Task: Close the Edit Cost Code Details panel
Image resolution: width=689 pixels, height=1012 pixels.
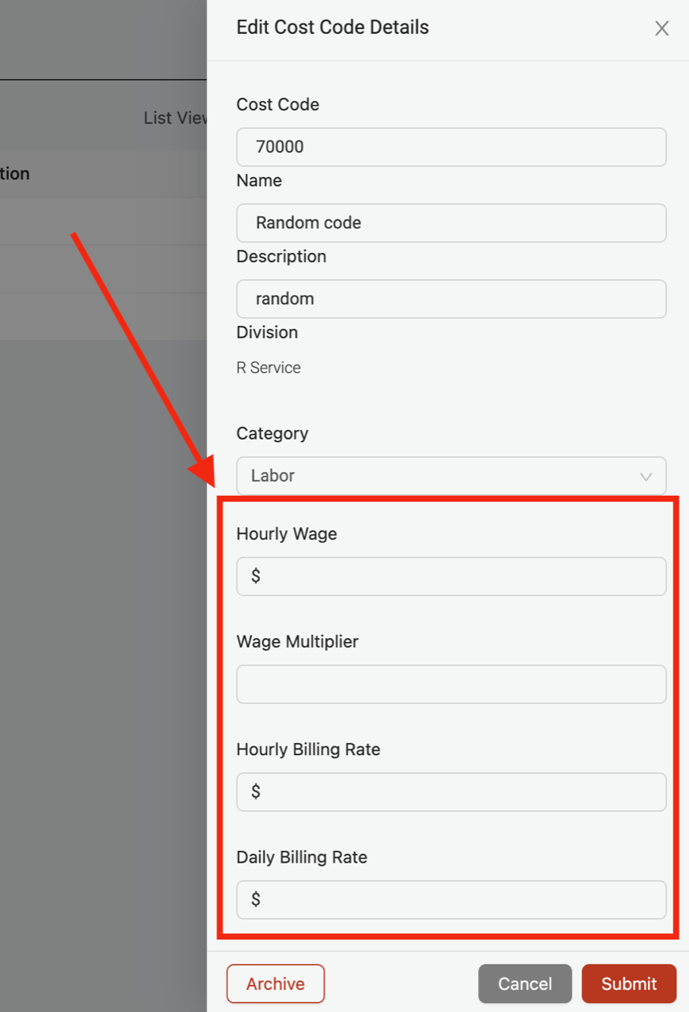Action: click(661, 28)
